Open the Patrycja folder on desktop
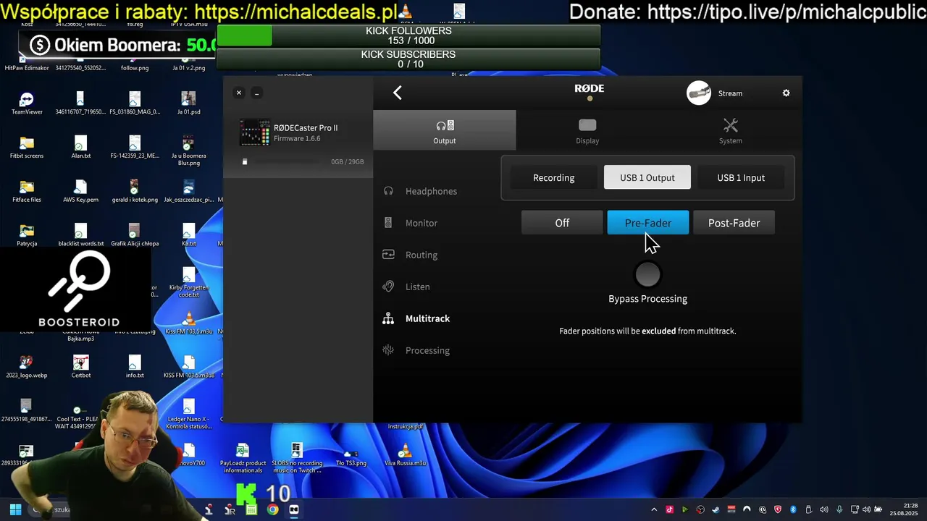927x521 pixels. coord(27,235)
